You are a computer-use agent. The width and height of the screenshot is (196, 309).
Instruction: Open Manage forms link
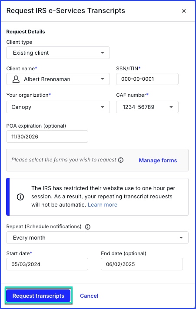[158, 161]
